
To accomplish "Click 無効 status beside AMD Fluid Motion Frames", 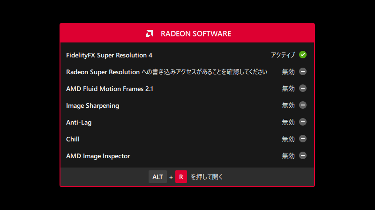I will (288, 89).
